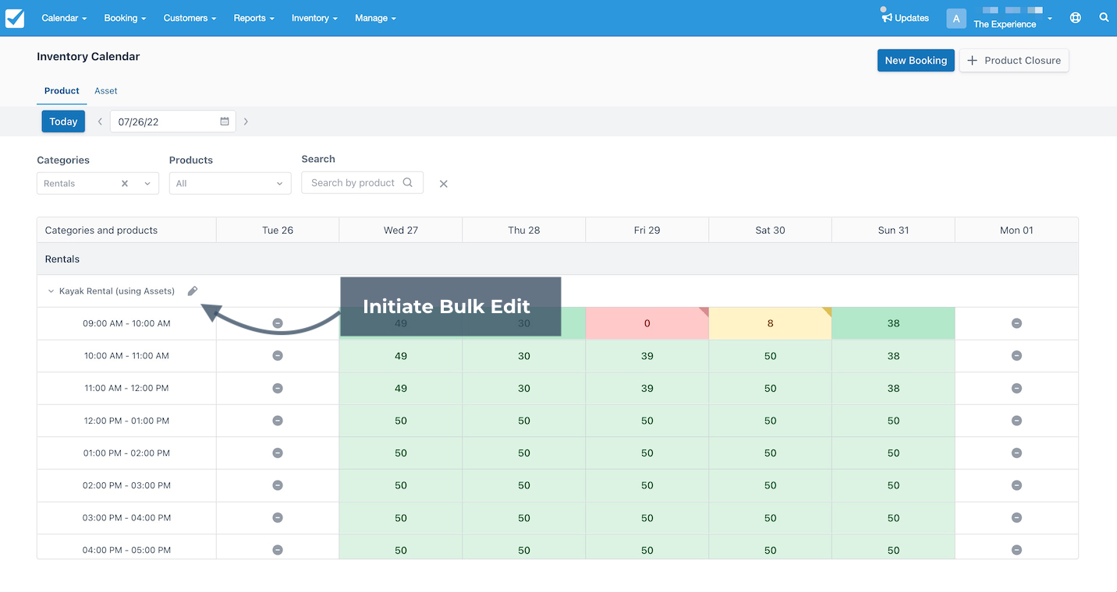
Task: Click the New Booking button
Action: [916, 60]
